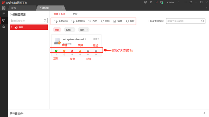Image resolution: width=209 pixels, height=117 pixels.
Task: Click the red alarm status icon
Action: click(72, 51)
